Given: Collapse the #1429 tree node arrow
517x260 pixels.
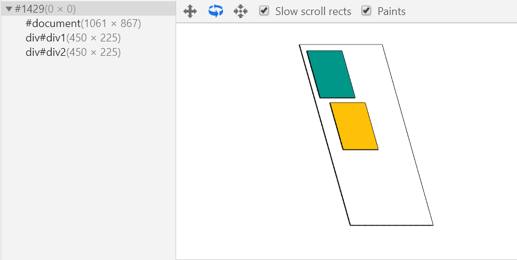Looking at the screenshot, I should coord(9,9).
